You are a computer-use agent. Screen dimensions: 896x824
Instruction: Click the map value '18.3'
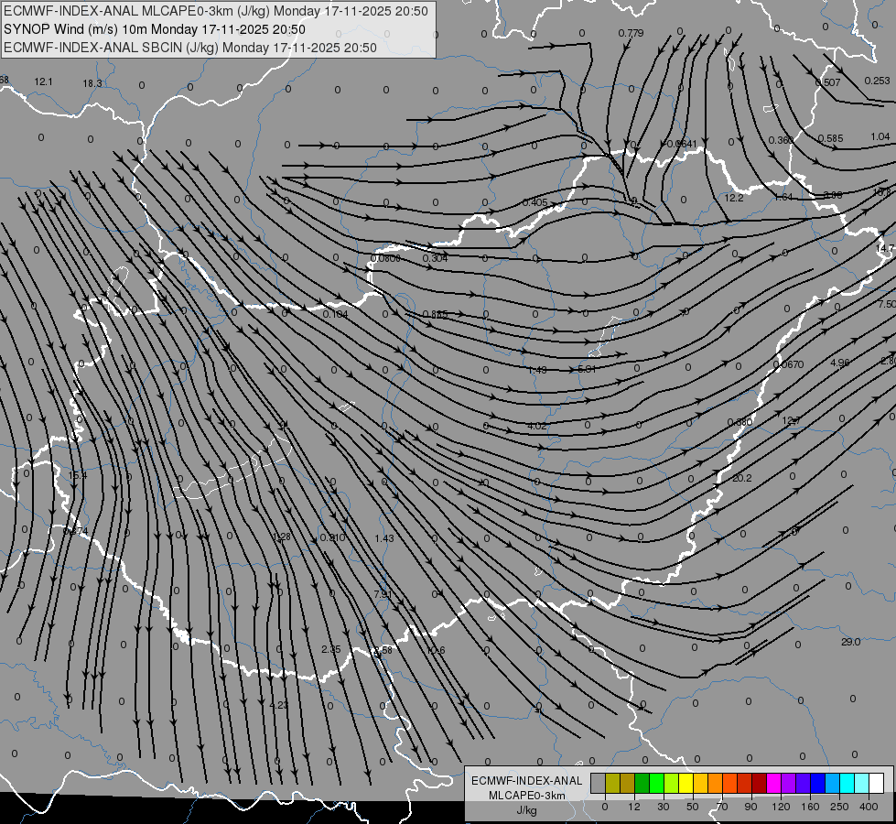[x=92, y=83]
